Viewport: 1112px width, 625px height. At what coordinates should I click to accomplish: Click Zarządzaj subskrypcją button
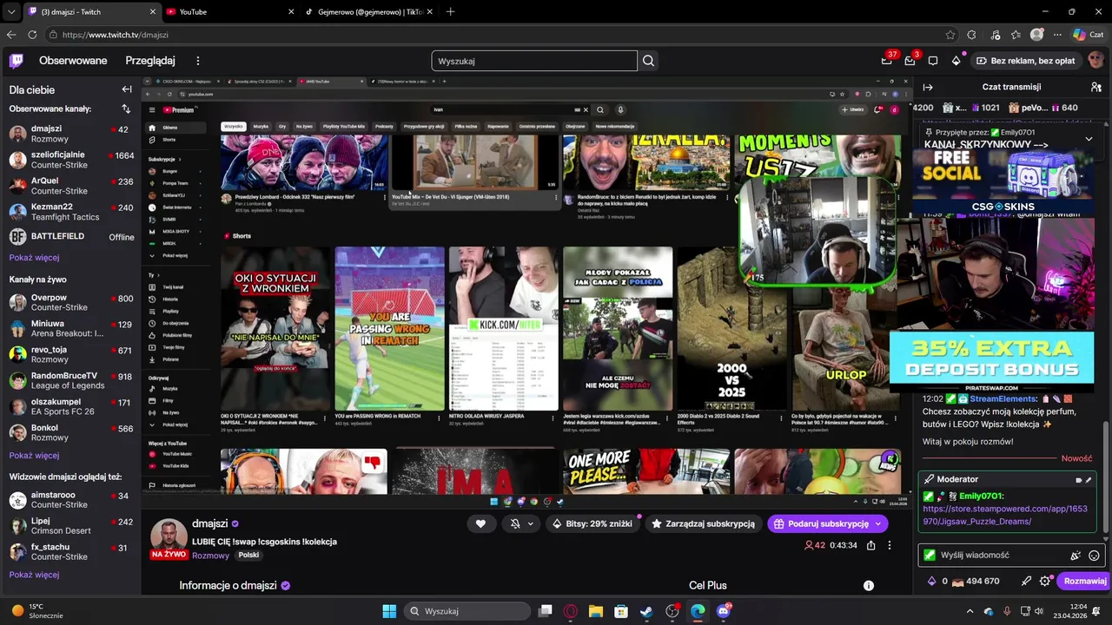[704, 523]
